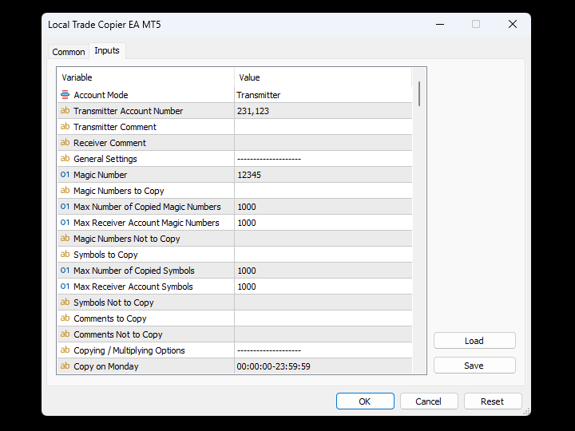
Task: Edit Max Receiver Account Magic Numbers value
Action: pos(323,223)
